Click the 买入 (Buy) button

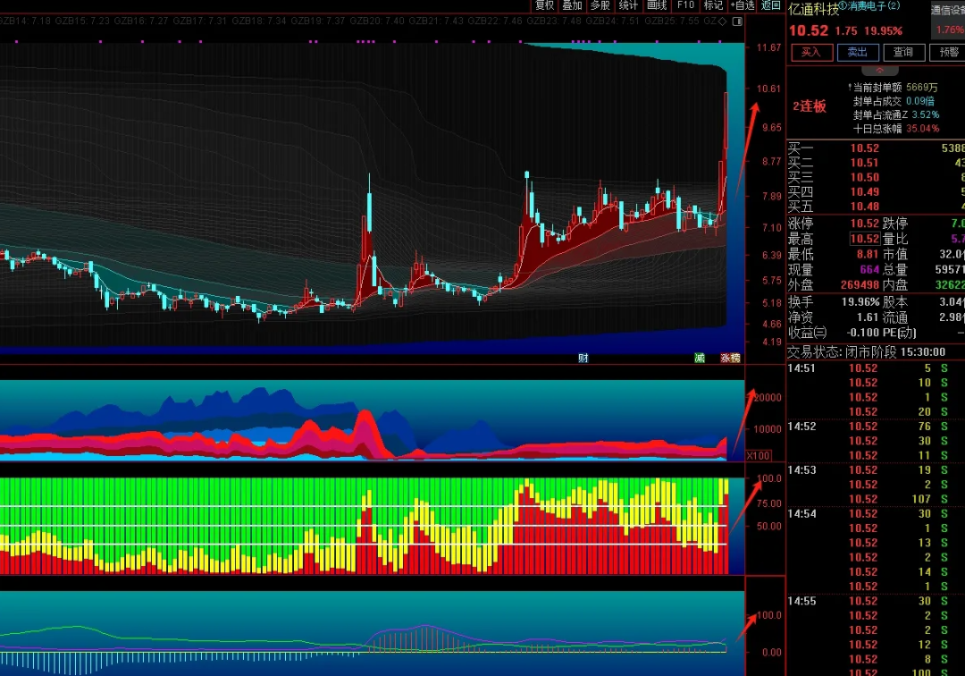coord(810,52)
